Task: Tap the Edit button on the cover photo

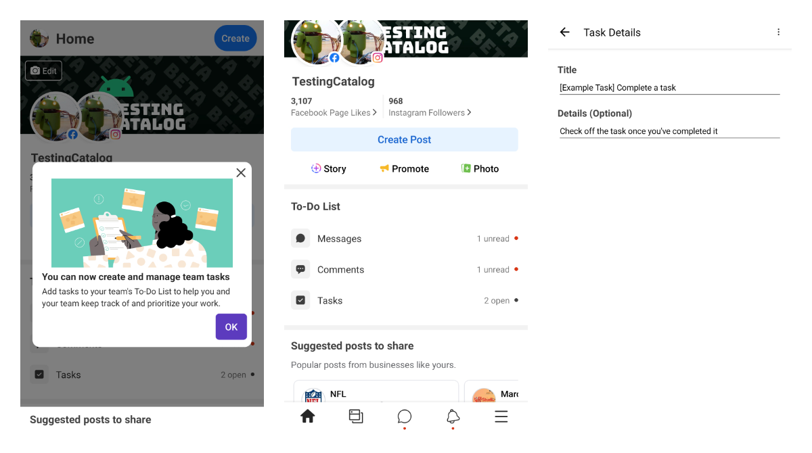Action: (x=43, y=70)
